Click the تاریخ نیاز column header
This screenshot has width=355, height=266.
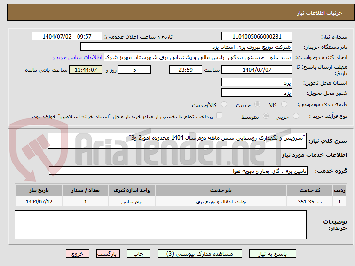click(39, 190)
